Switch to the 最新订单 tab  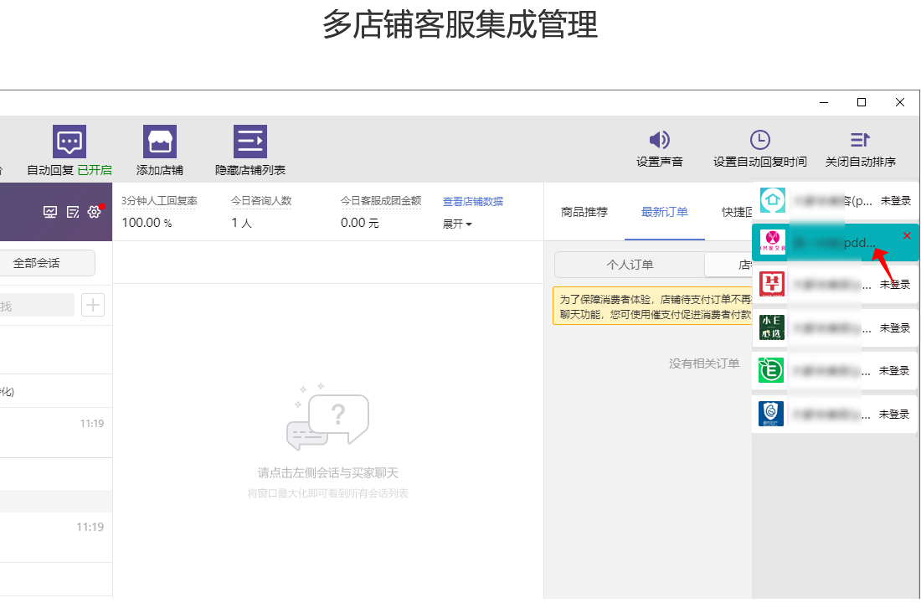tap(665, 212)
